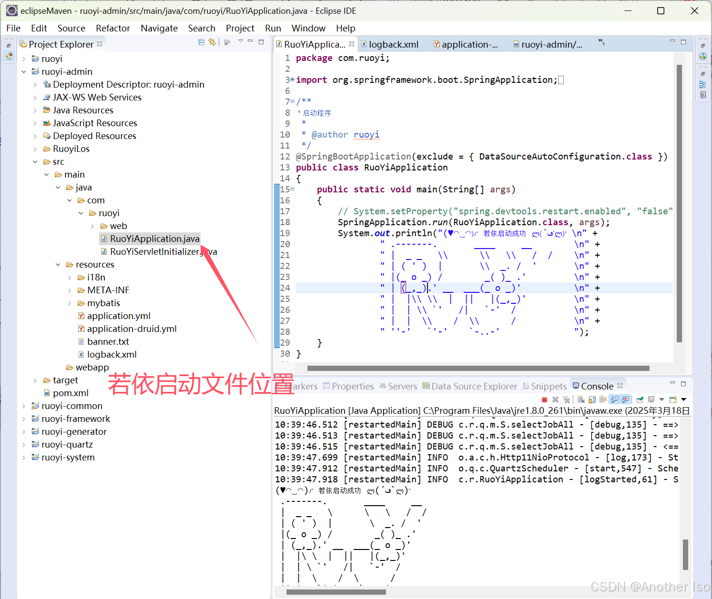The height and width of the screenshot is (599, 712).
Task: Click Open Console icon
Action: click(x=673, y=399)
